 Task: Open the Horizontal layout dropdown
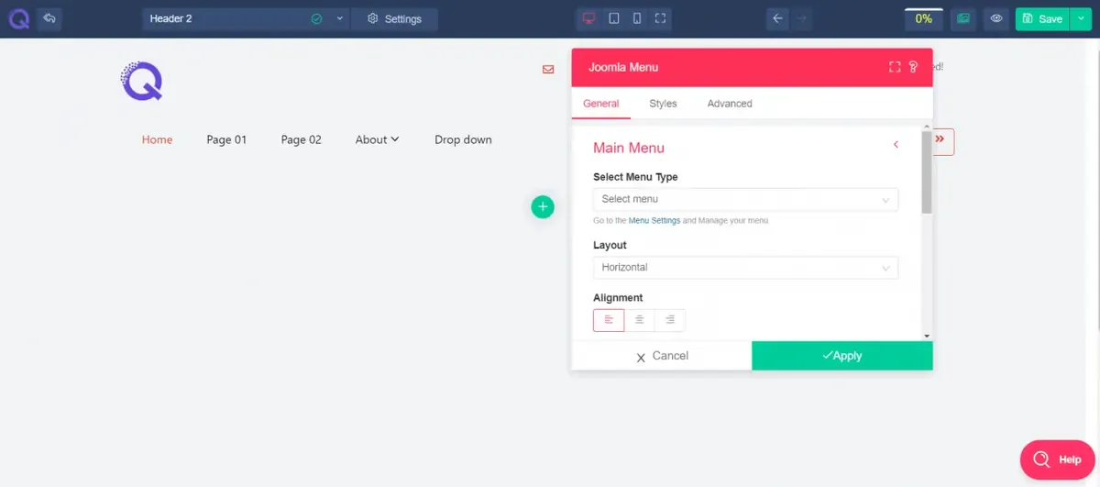pyautogui.click(x=745, y=268)
